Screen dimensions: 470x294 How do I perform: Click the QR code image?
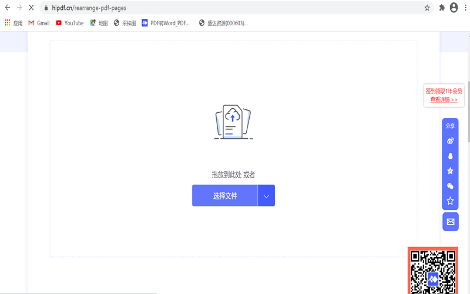[433, 270]
